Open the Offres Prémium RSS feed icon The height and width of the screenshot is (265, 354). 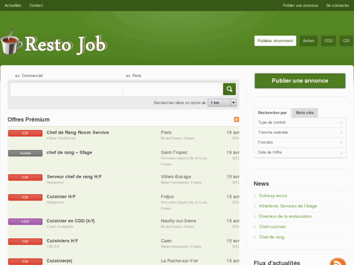pos(236,120)
